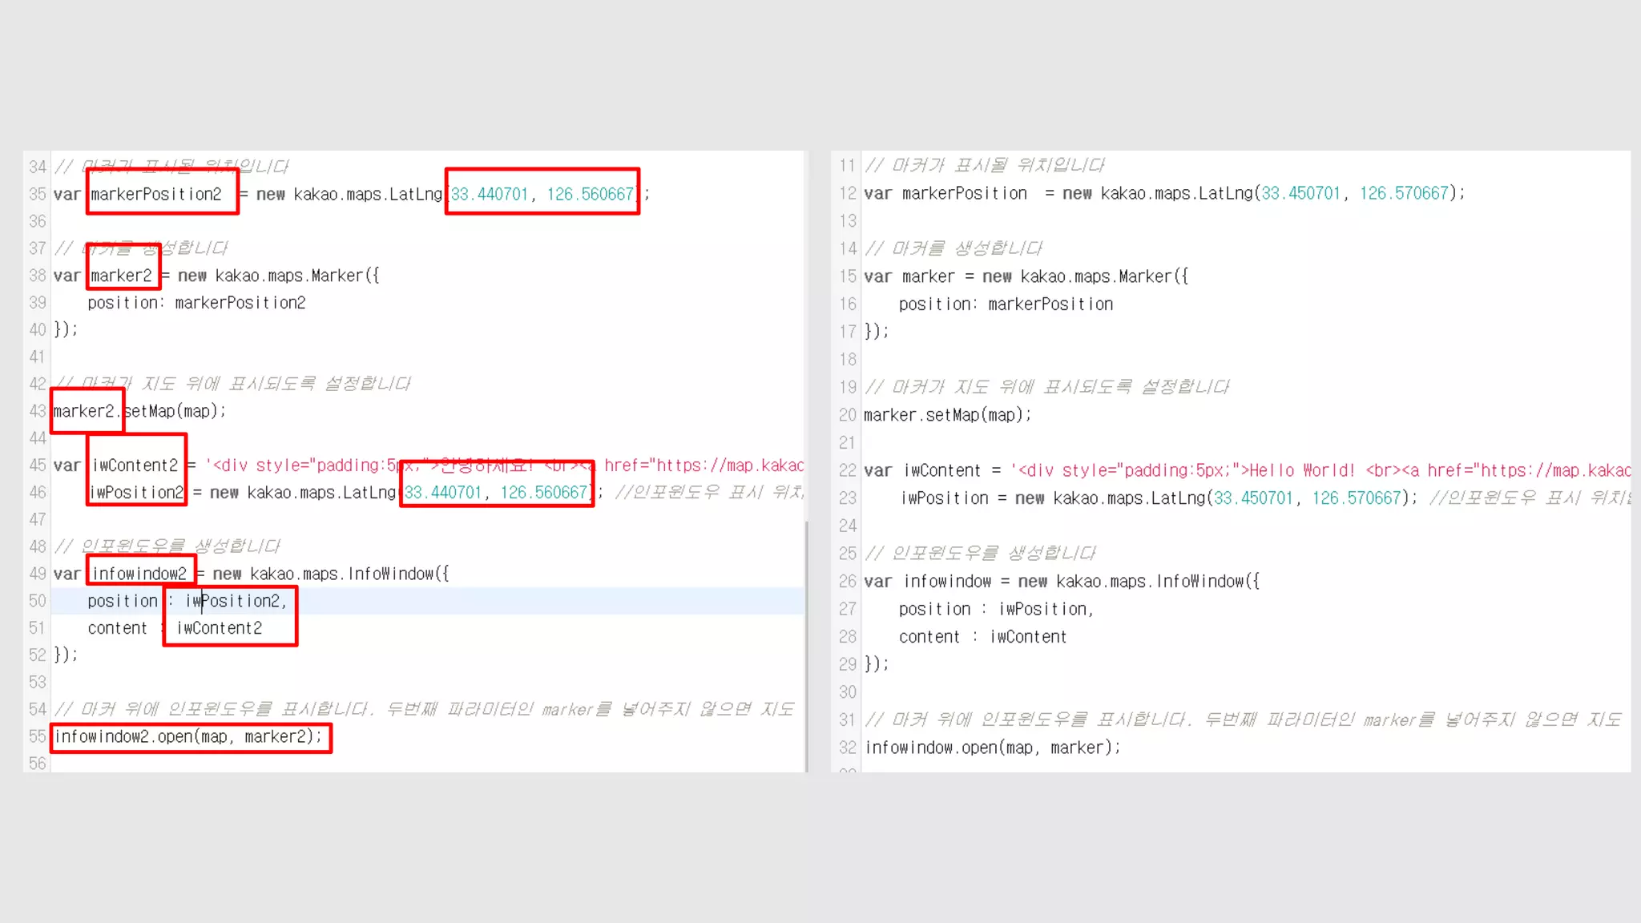Viewport: 1641px width, 923px height.
Task: Click infowindow2 variable on line 49
Action: click(x=139, y=574)
